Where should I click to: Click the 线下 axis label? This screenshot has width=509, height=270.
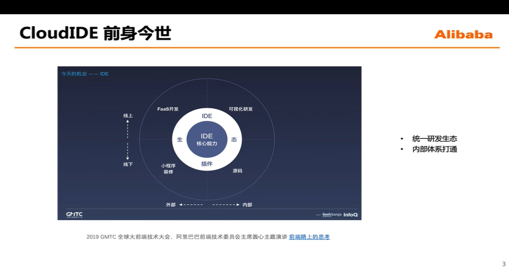(x=128, y=164)
